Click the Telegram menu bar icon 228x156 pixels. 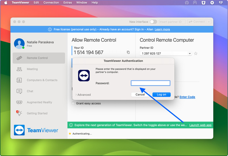(212, 2)
